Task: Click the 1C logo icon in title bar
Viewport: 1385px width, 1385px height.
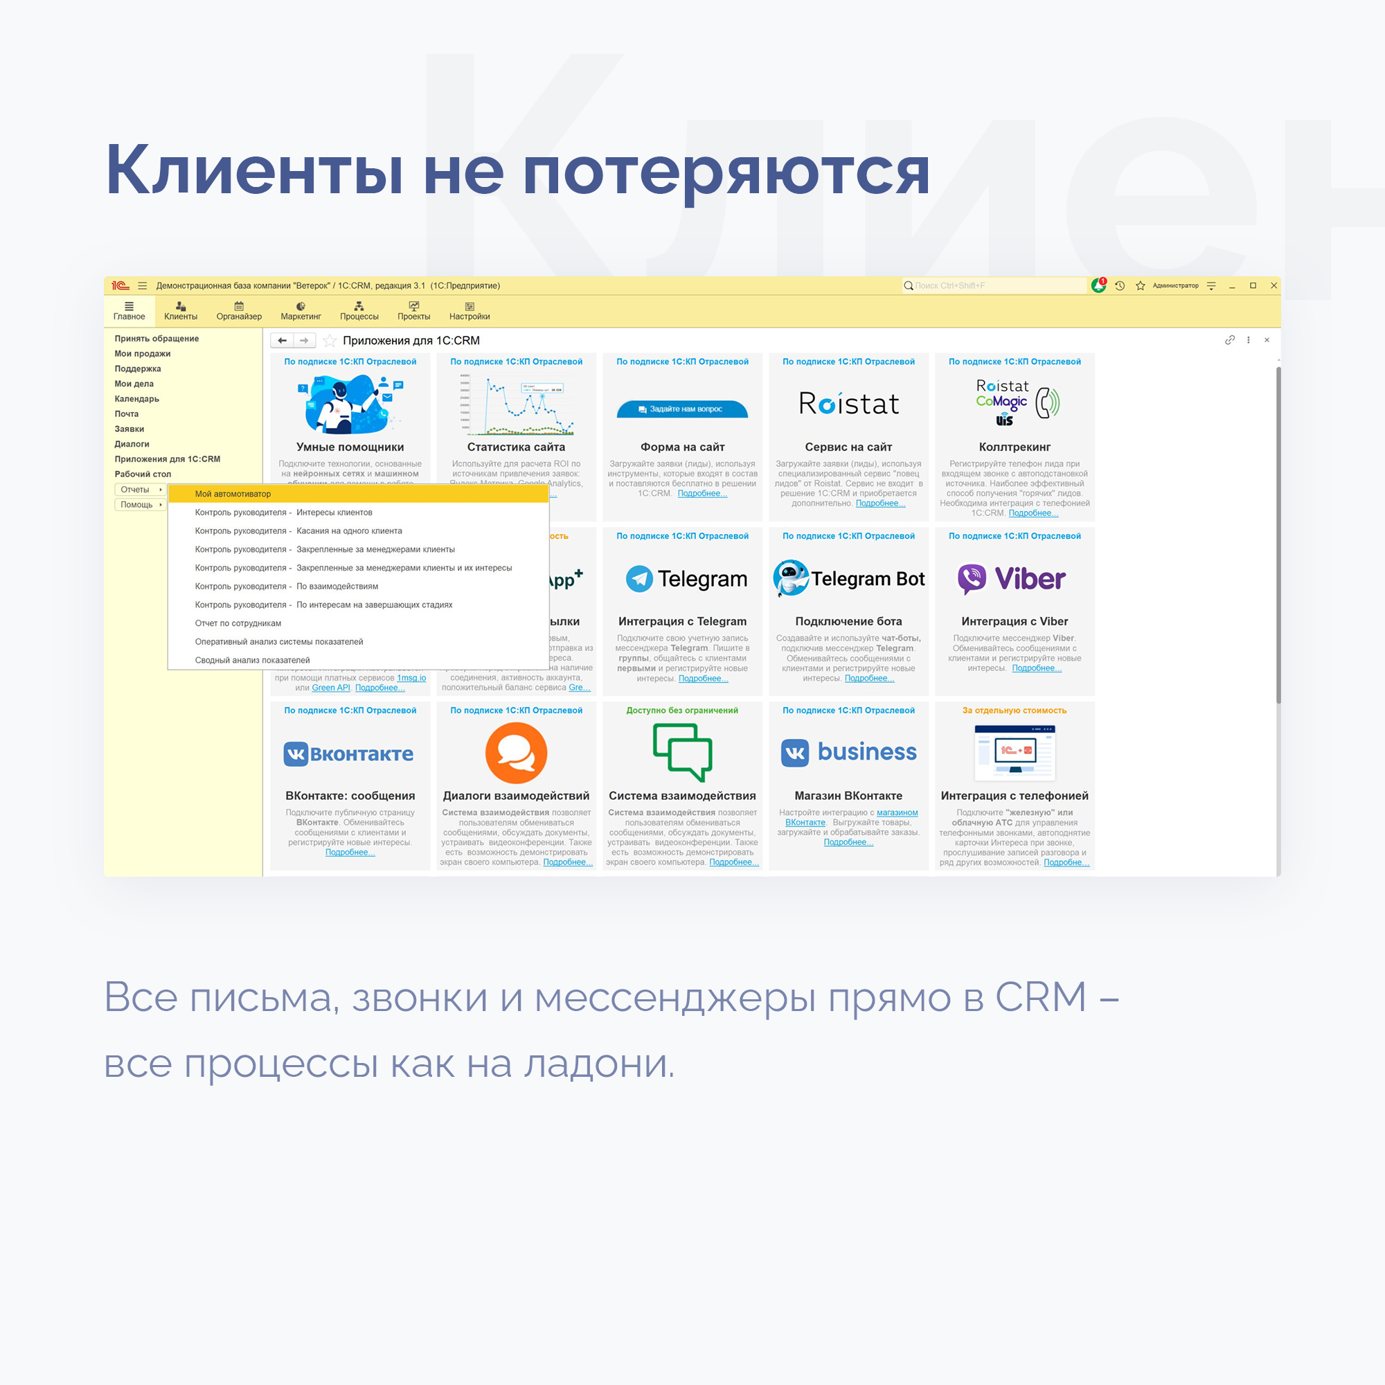Action: tap(120, 285)
